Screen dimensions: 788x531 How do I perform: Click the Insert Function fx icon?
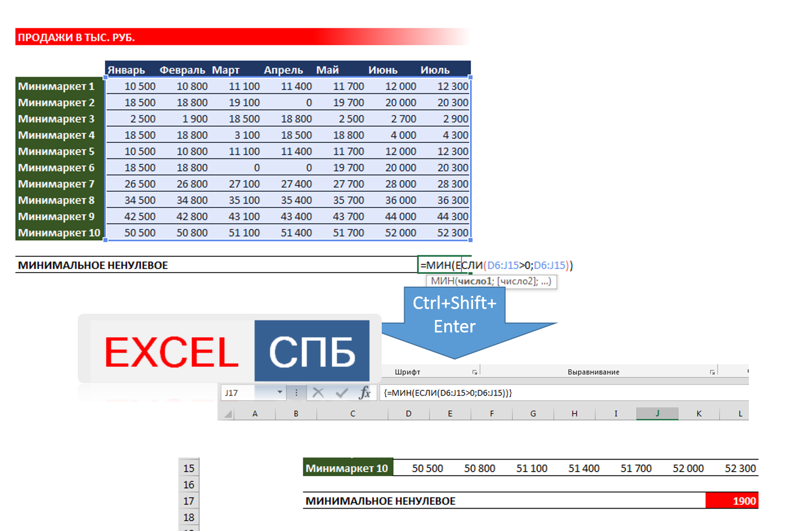pyautogui.click(x=365, y=393)
